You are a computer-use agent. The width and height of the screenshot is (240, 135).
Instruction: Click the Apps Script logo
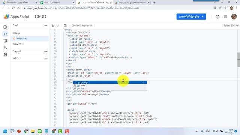click(16, 16)
